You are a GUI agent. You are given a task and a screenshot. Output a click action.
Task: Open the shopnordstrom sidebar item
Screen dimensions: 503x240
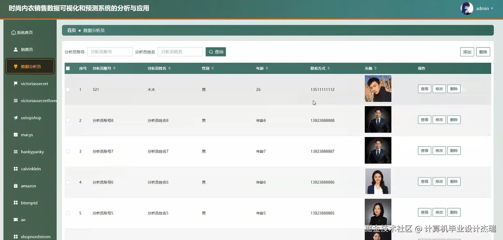[x=30, y=236]
